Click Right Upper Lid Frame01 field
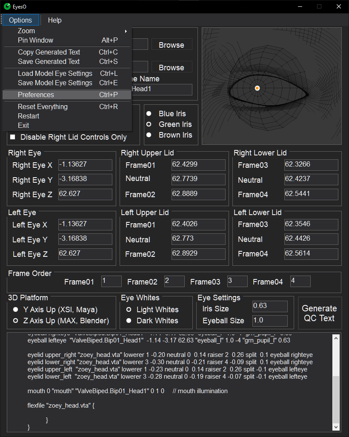Screen dimensions: 349x437 [x=198, y=165]
